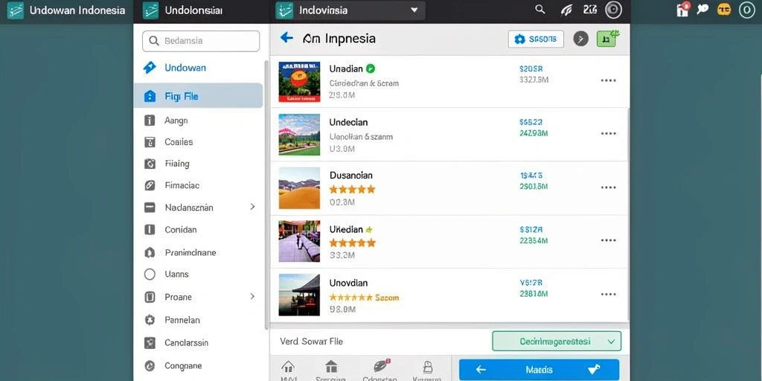The image size is (762, 381).
Task: Select the Uanns radio circle in sidebar
Action: click(x=150, y=275)
